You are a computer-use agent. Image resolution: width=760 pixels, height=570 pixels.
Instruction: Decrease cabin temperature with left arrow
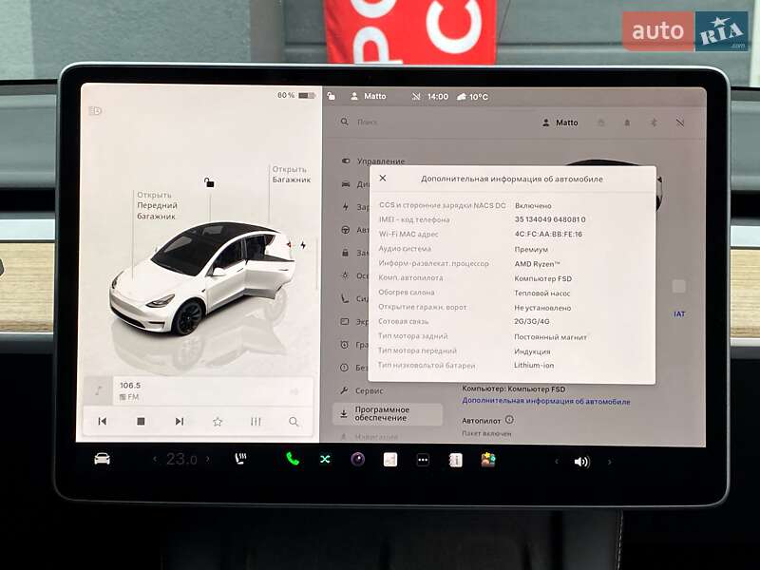[155, 460]
